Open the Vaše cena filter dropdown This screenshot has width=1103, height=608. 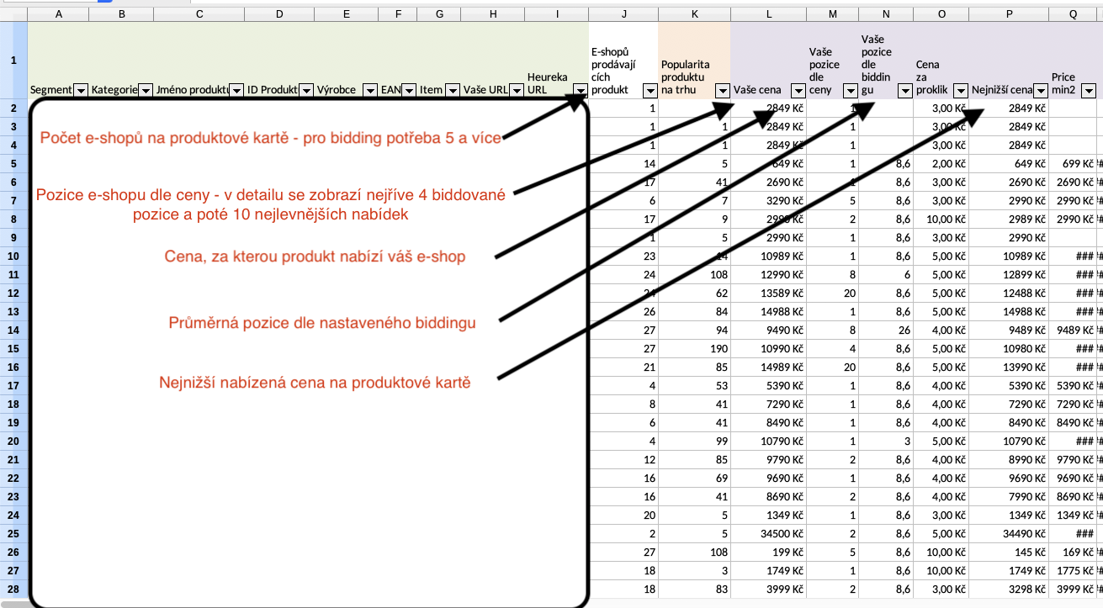798,90
